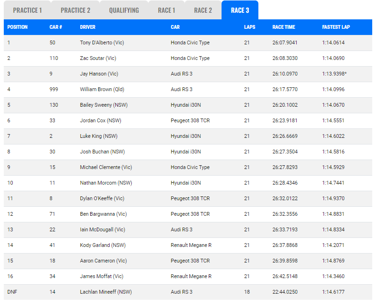Switch to the Practice 1 tab

(x=27, y=10)
